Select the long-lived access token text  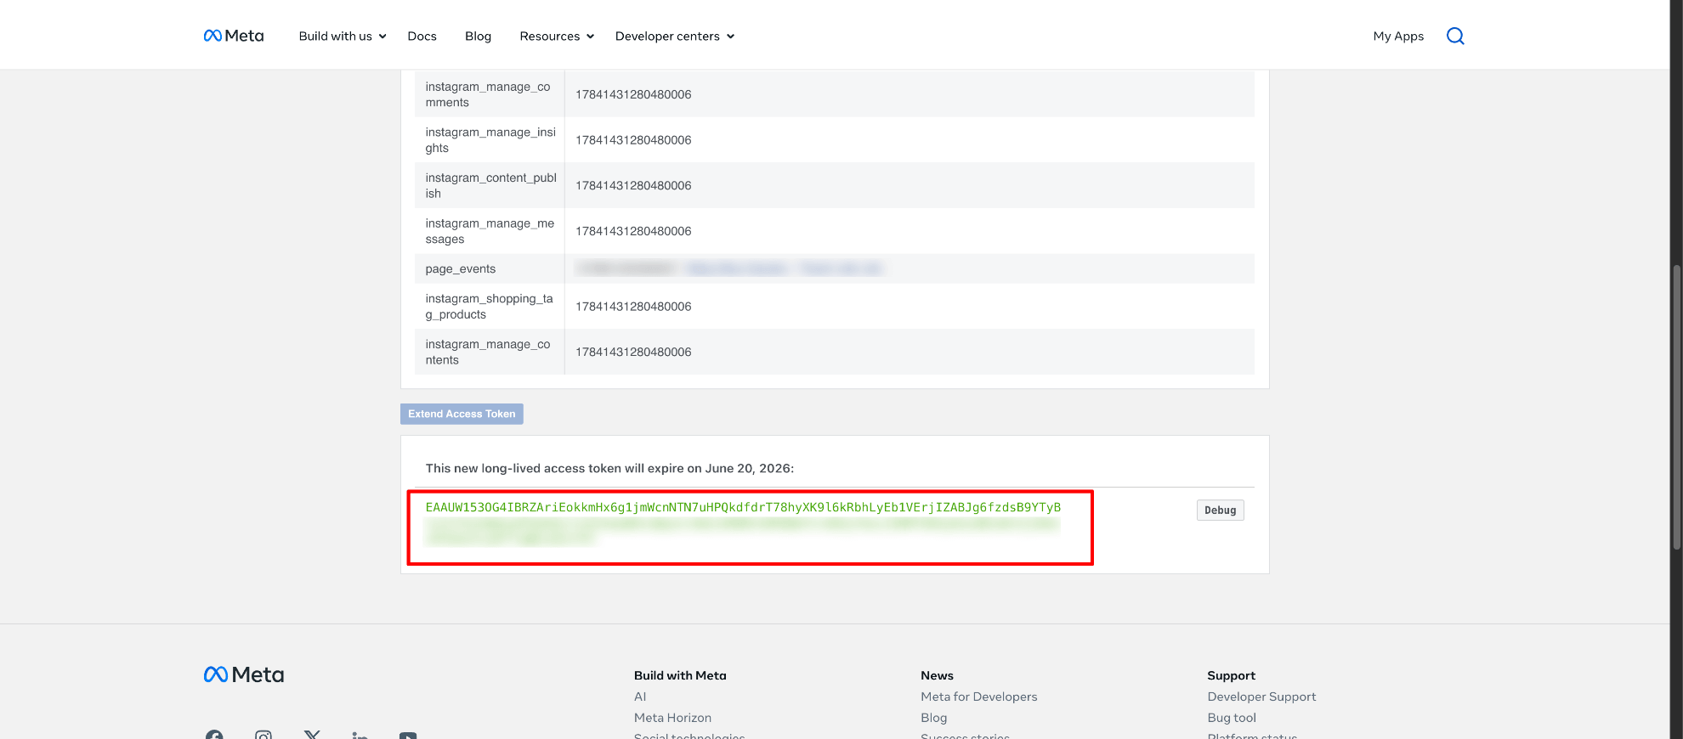(742, 507)
